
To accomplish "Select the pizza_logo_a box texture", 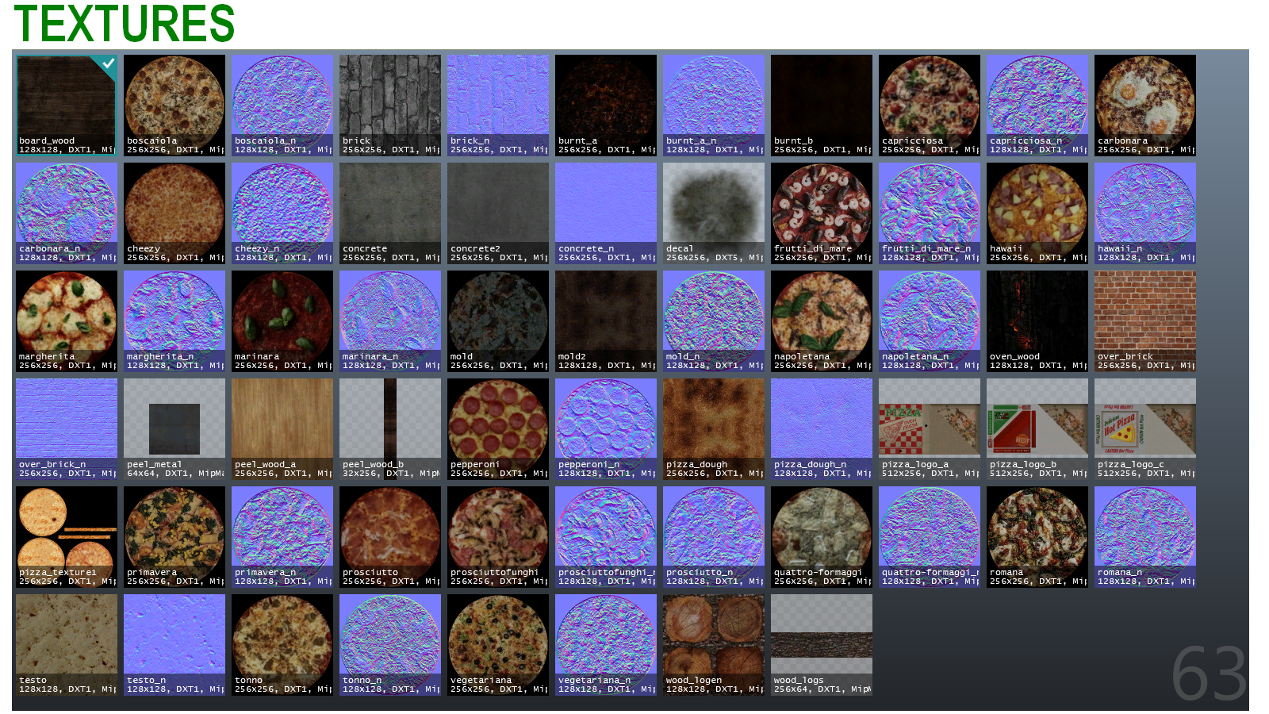I will pos(930,429).
